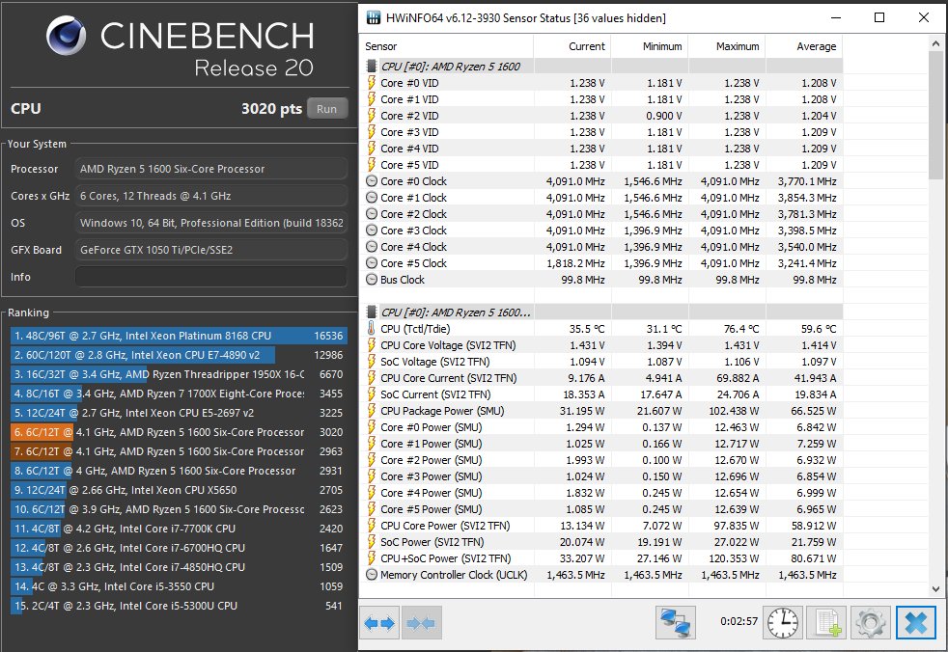This screenshot has width=948, height=652.
Task: Select the SoC Current (SVI2 TFN) row
Action: coord(602,394)
